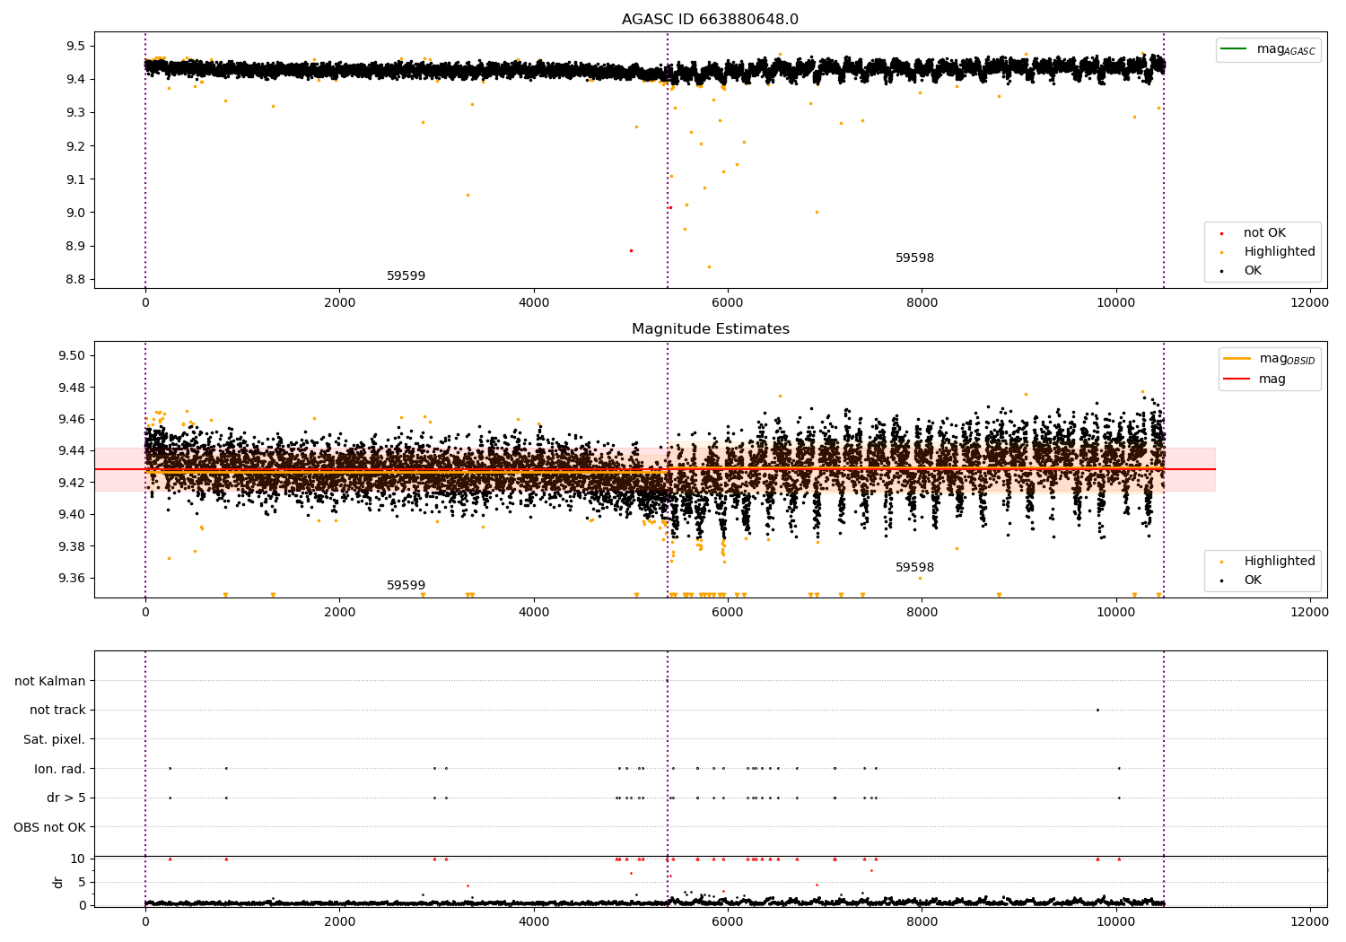The width and height of the screenshot is (1346, 942).
Task: Click the 'not track' row label
Action: coord(57,711)
